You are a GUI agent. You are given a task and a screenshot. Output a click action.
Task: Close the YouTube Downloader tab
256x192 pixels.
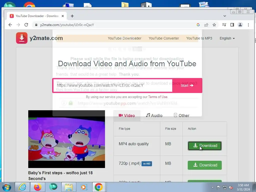click(x=63, y=16)
